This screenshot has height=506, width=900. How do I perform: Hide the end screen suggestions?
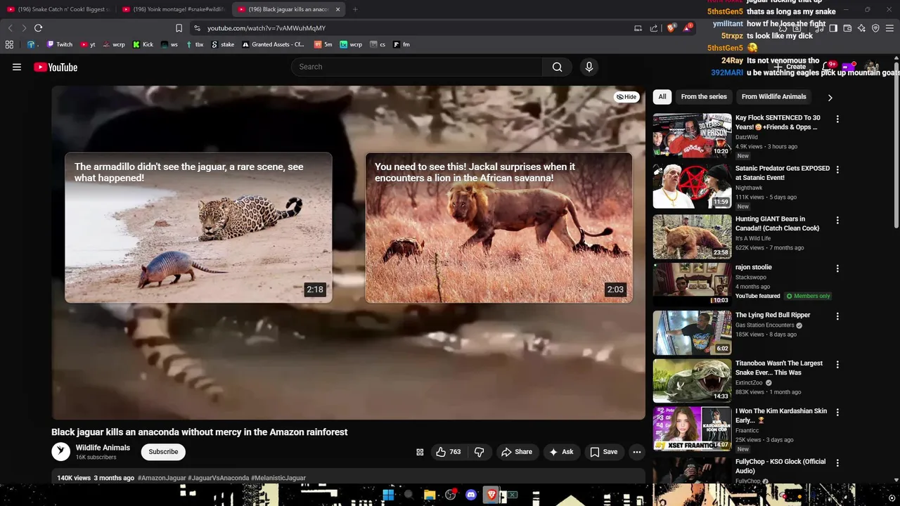tap(626, 97)
